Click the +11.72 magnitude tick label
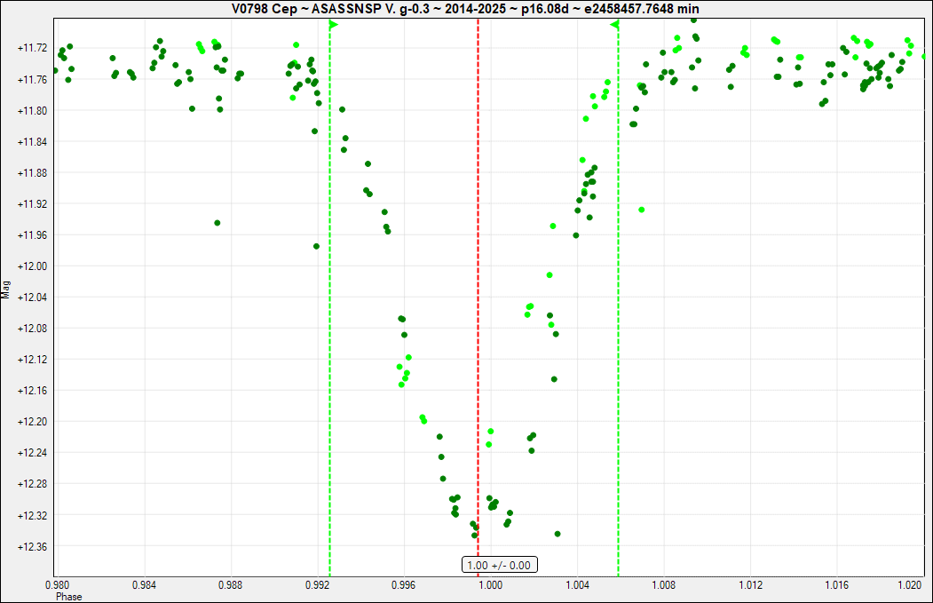 pyautogui.click(x=32, y=46)
